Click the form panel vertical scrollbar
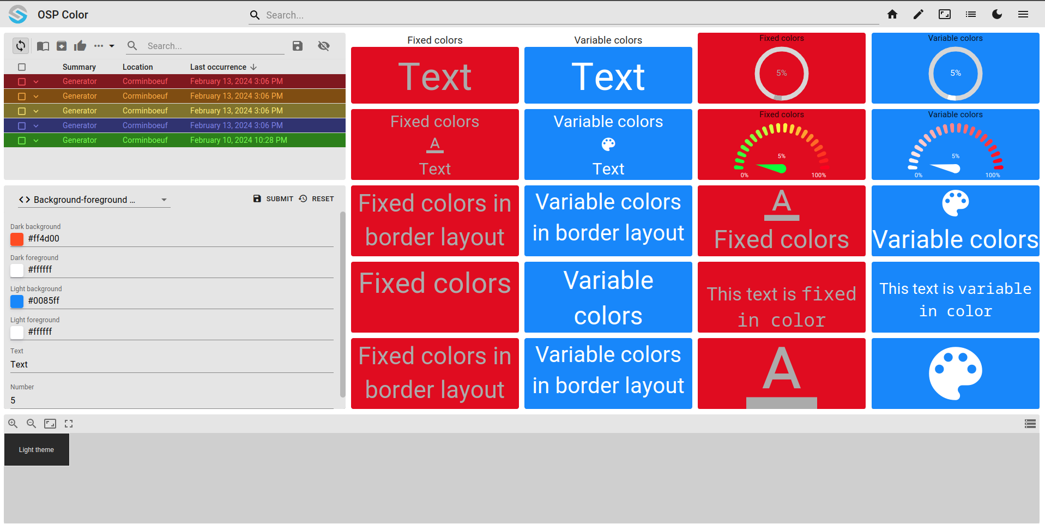1045x530 pixels. coord(342,305)
